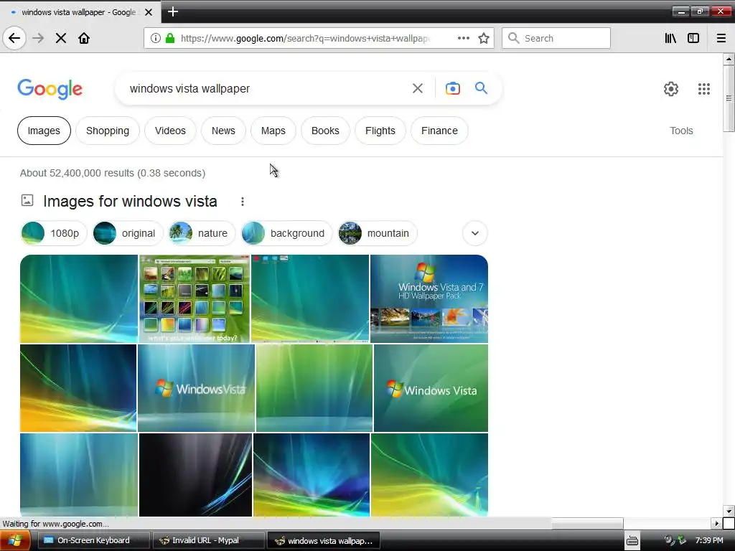Select the Images tab
This screenshot has width=735, height=551.
(44, 131)
